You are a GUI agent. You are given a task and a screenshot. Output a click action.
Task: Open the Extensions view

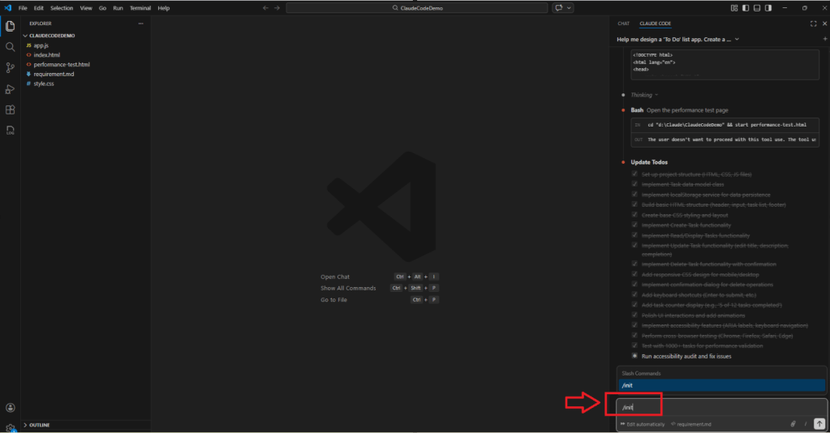point(10,109)
